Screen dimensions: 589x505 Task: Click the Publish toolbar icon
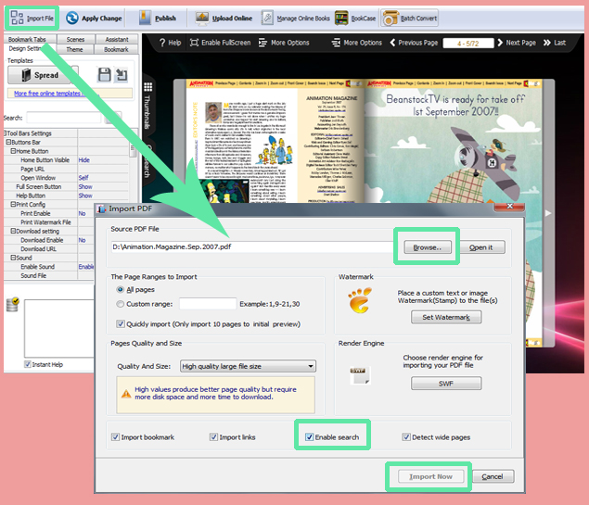tap(145, 18)
